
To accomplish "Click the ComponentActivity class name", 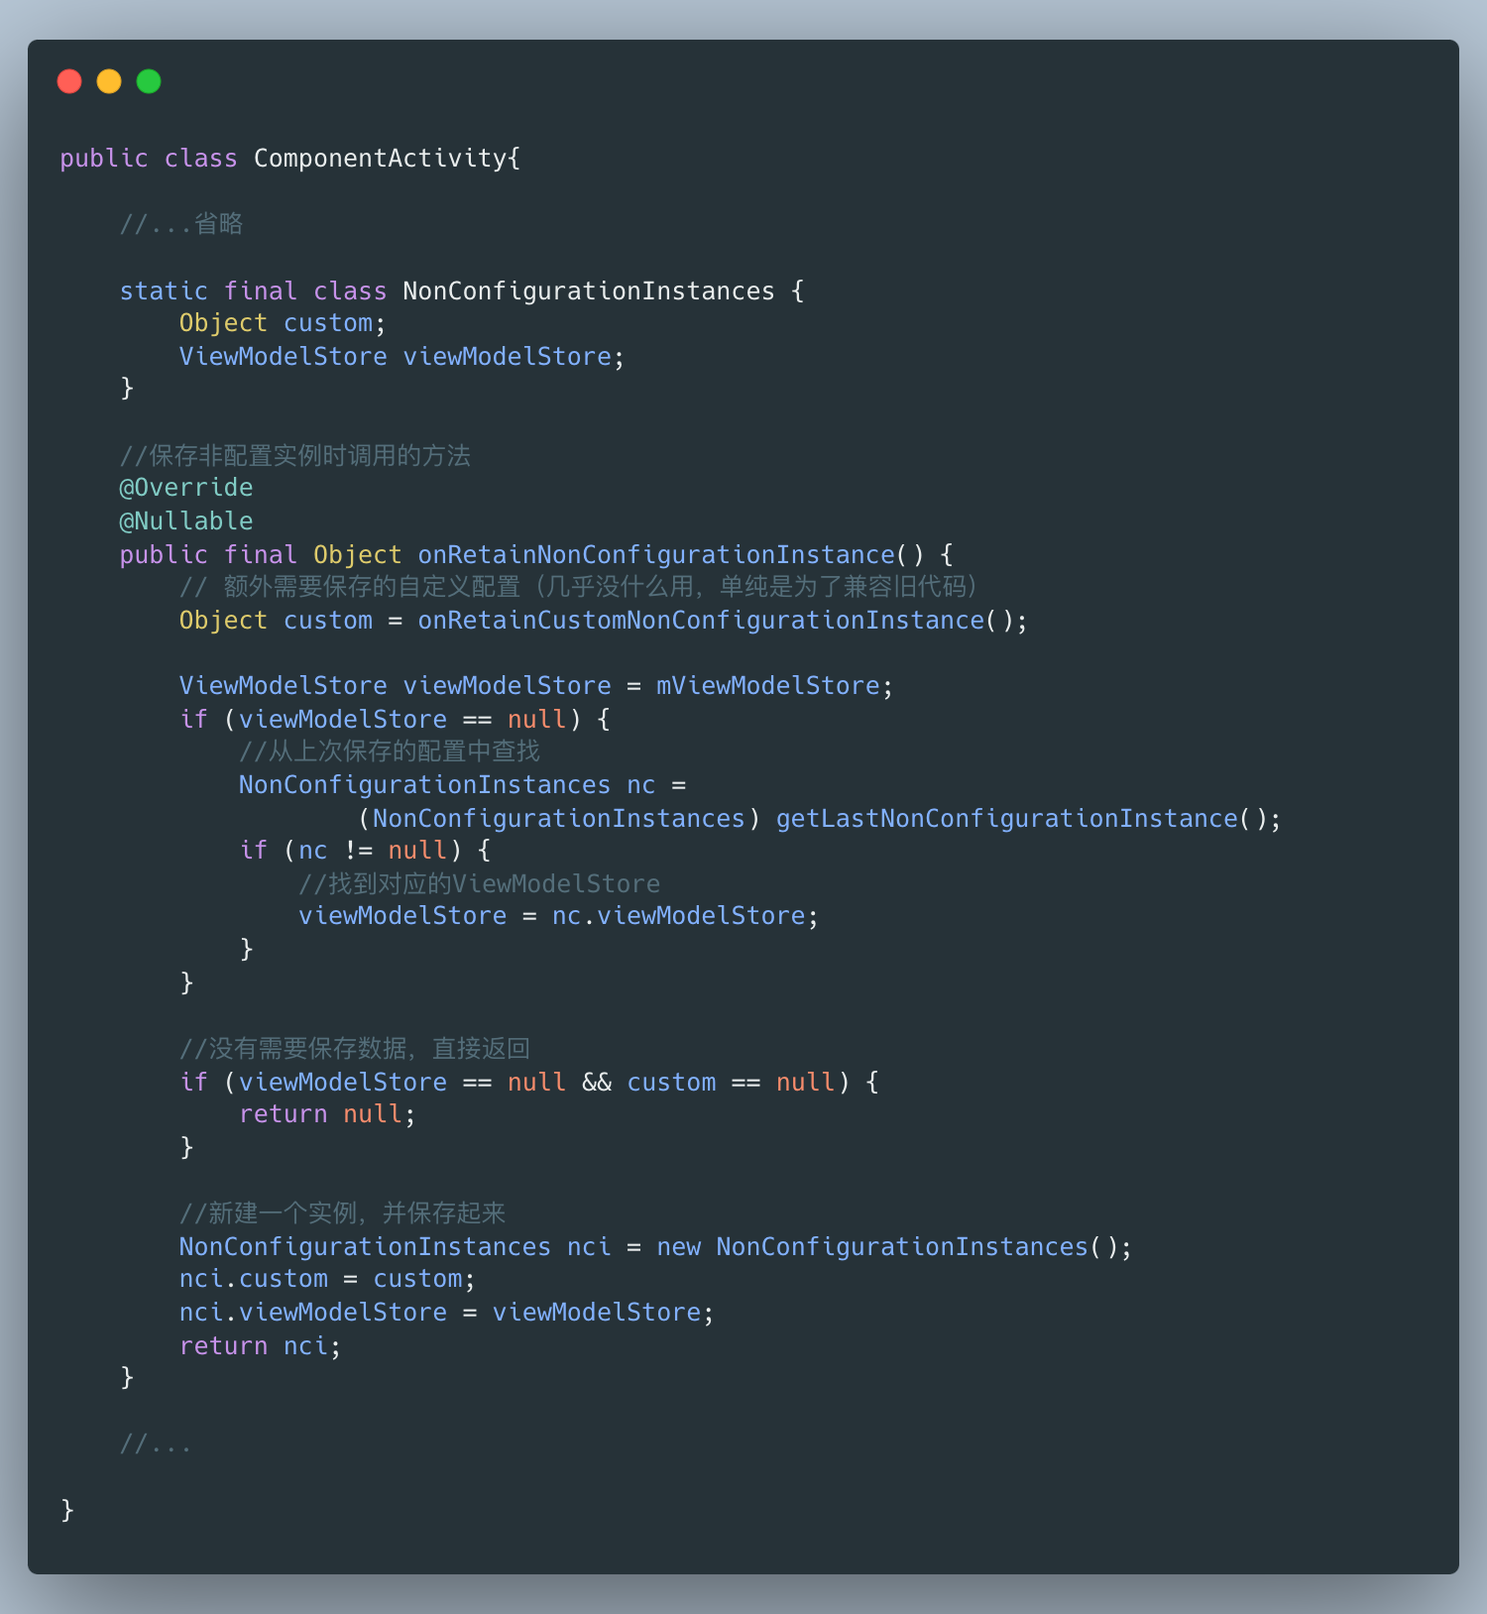I will 381,159.
